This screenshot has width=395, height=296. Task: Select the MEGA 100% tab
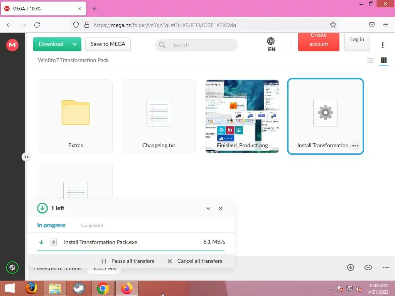[43, 8]
